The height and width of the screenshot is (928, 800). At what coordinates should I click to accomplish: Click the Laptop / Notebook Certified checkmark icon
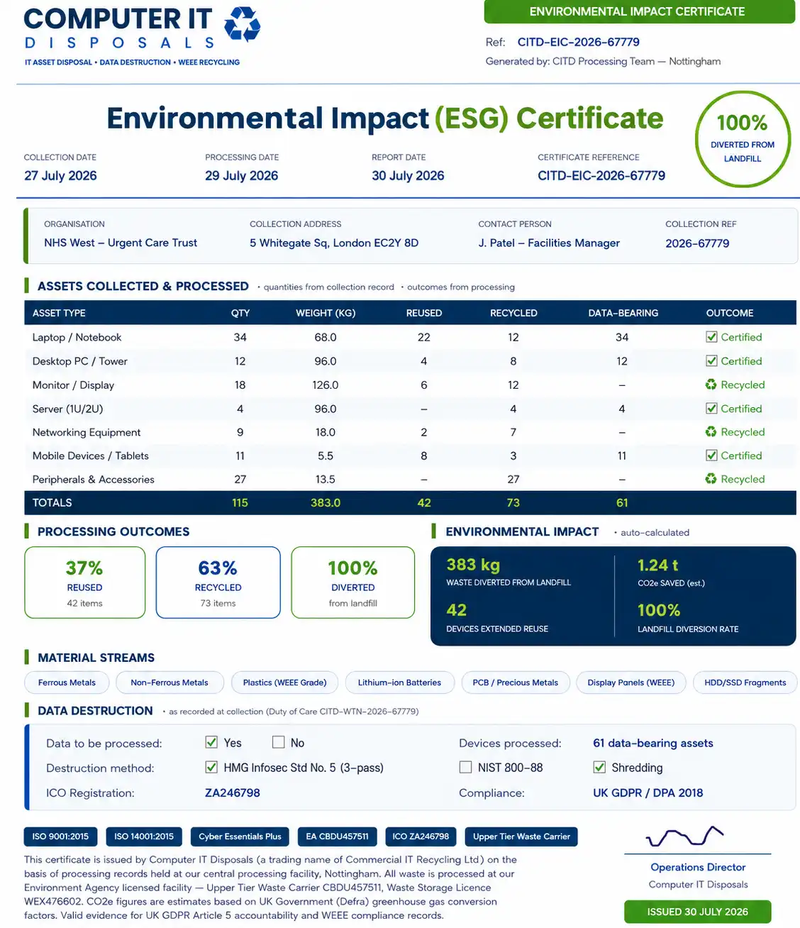pos(711,337)
